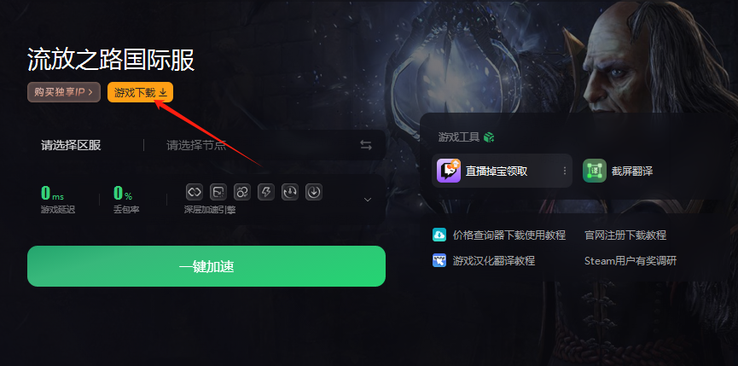Click the chain-link acceleration engine icon
The image size is (738, 366).
(x=195, y=191)
